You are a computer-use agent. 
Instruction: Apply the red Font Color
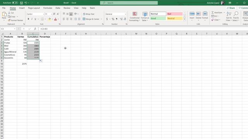pyautogui.click(x=55, y=19)
